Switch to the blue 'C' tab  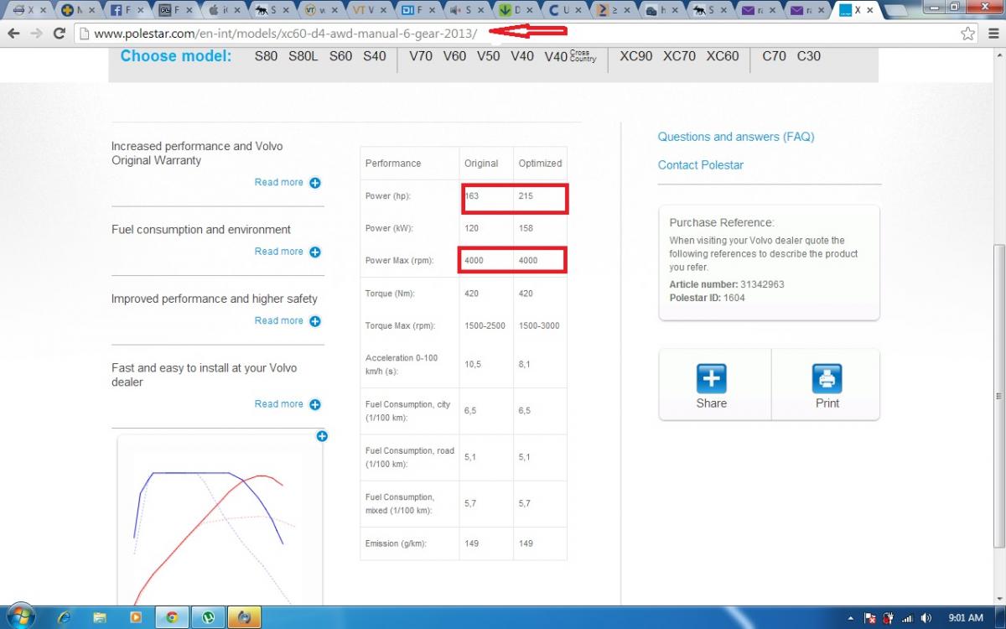click(x=564, y=10)
